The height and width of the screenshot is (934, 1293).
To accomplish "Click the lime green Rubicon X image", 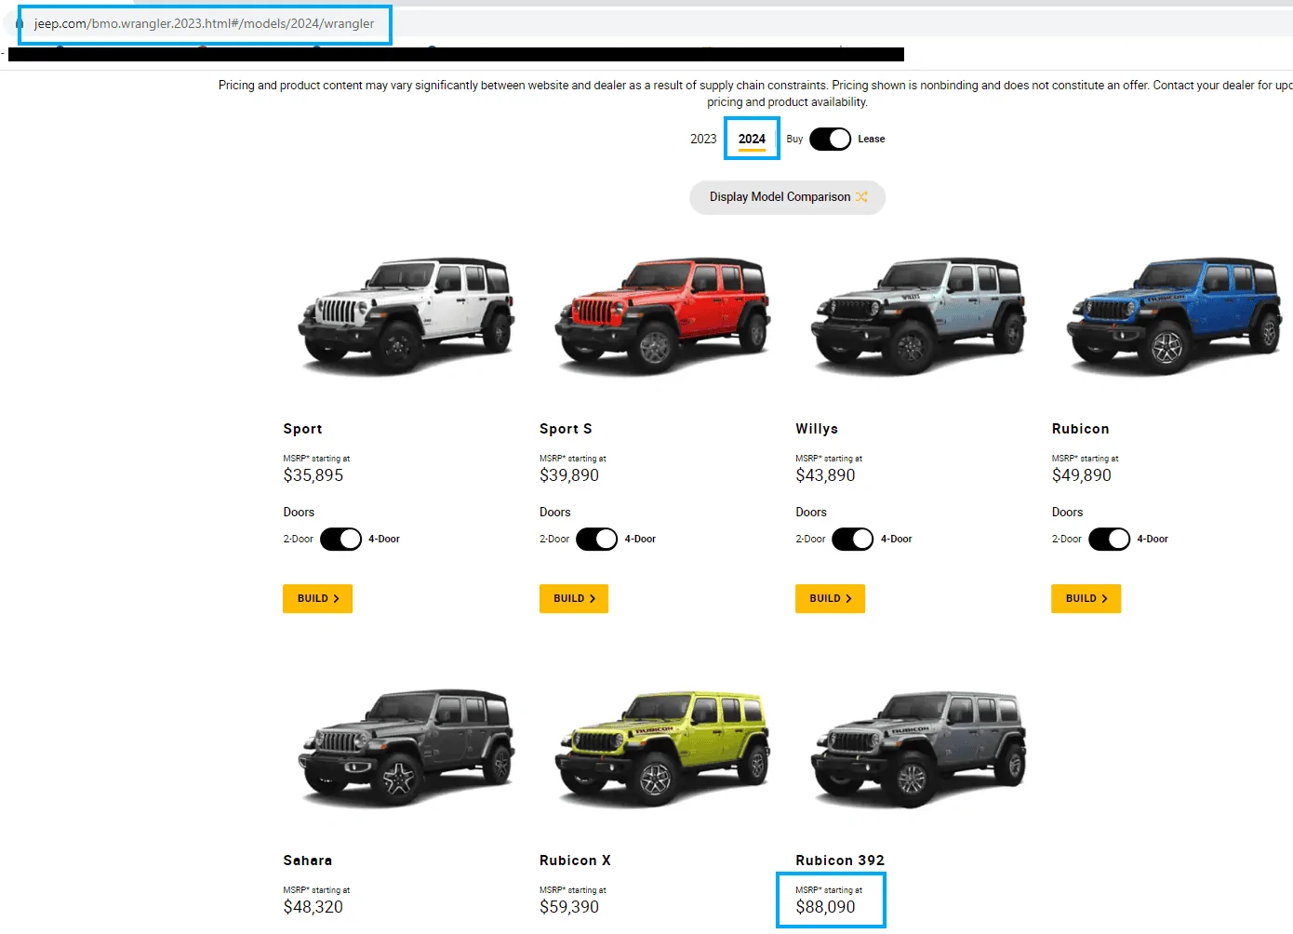I will 662,748.
